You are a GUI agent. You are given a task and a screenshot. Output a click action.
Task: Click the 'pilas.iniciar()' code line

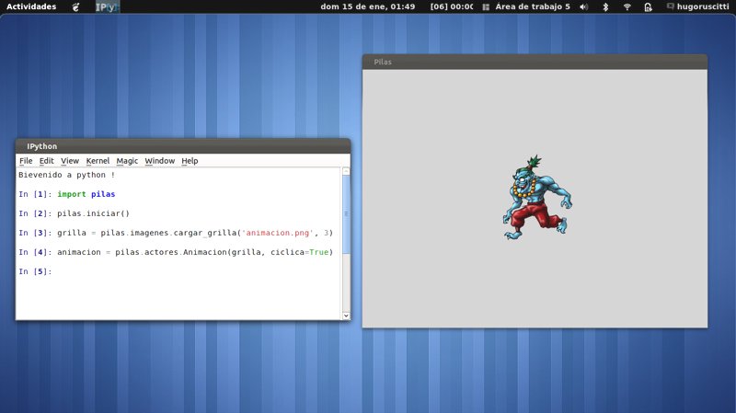[93, 213]
